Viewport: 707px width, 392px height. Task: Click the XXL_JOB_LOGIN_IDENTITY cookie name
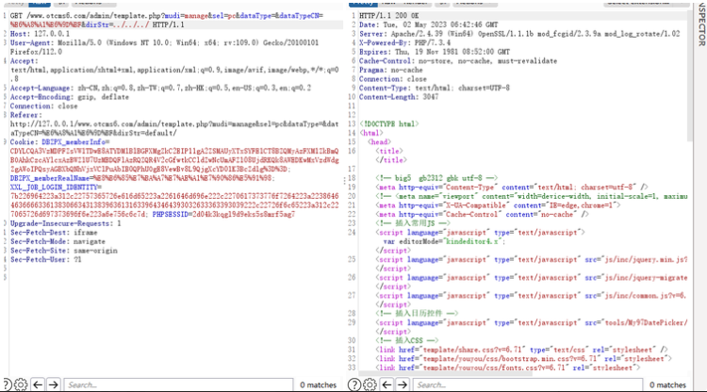[53, 187]
